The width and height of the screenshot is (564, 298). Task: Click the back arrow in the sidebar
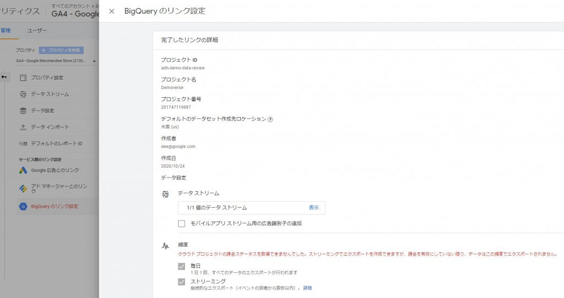[x=4, y=77]
